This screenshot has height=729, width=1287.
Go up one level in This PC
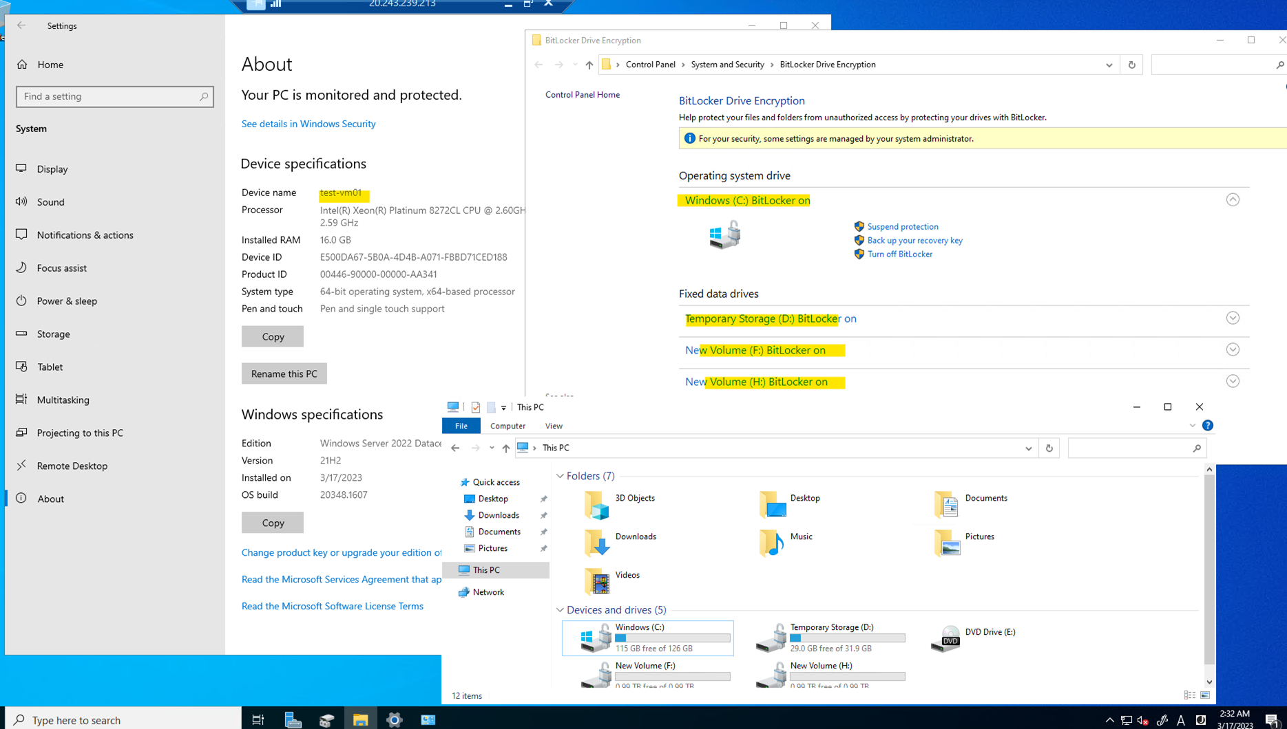506,448
